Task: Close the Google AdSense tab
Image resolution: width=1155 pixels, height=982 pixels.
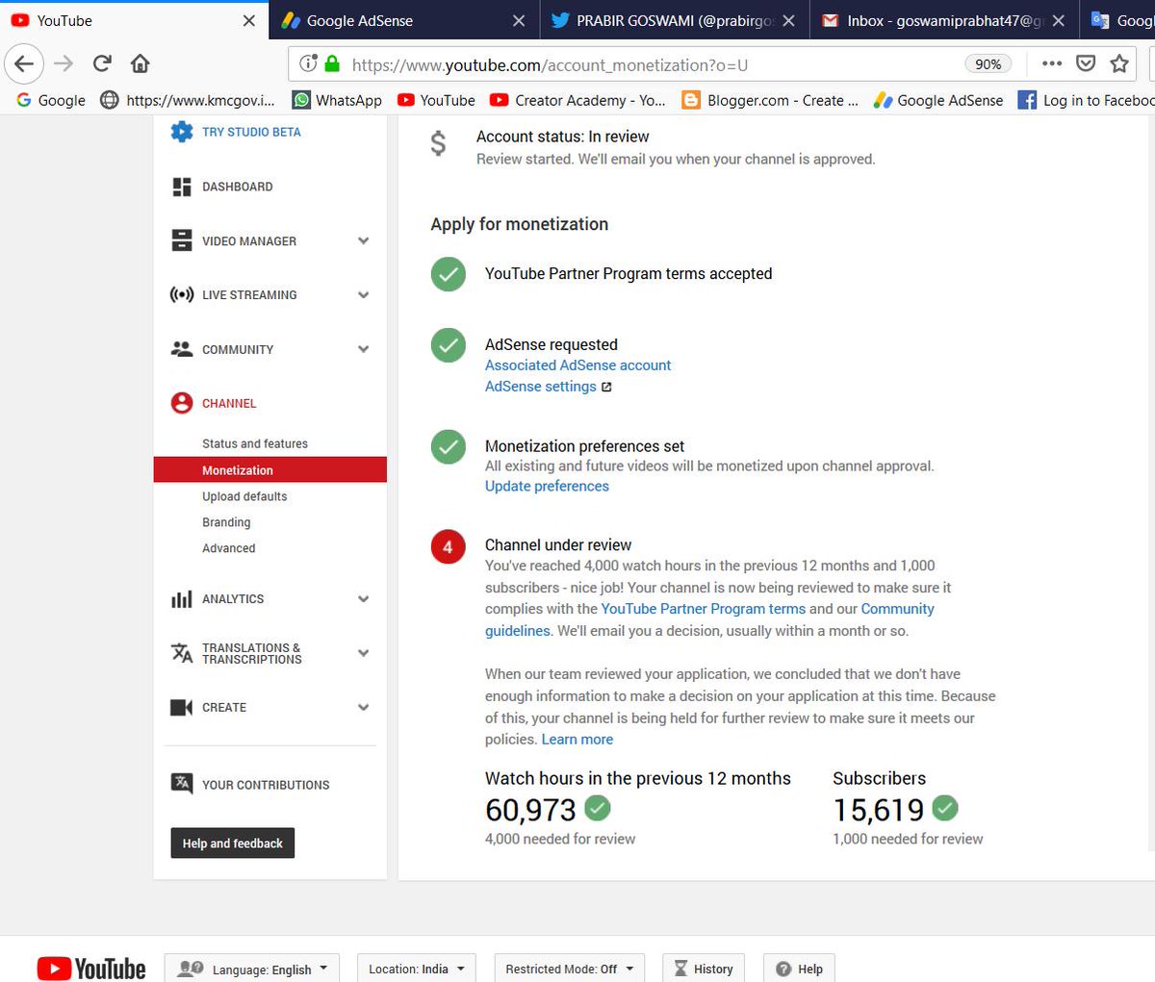Action: pos(519,20)
